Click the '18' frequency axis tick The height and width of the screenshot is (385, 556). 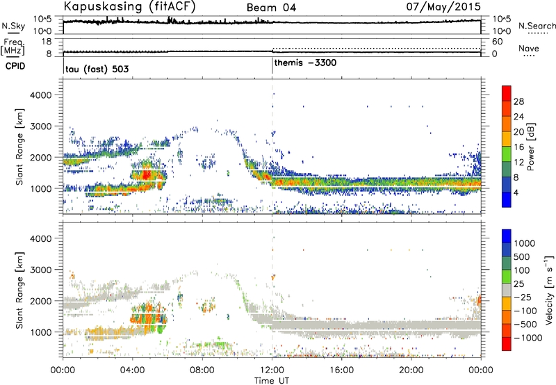click(47, 42)
